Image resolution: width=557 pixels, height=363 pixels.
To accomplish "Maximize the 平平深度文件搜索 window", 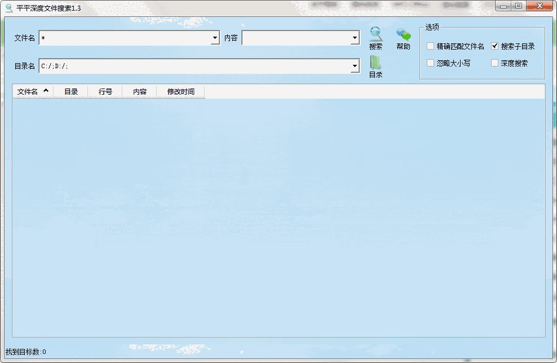I will point(519,6).
